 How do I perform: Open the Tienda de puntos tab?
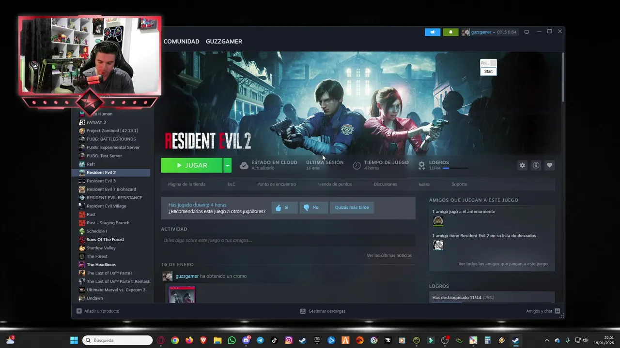point(335,184)
